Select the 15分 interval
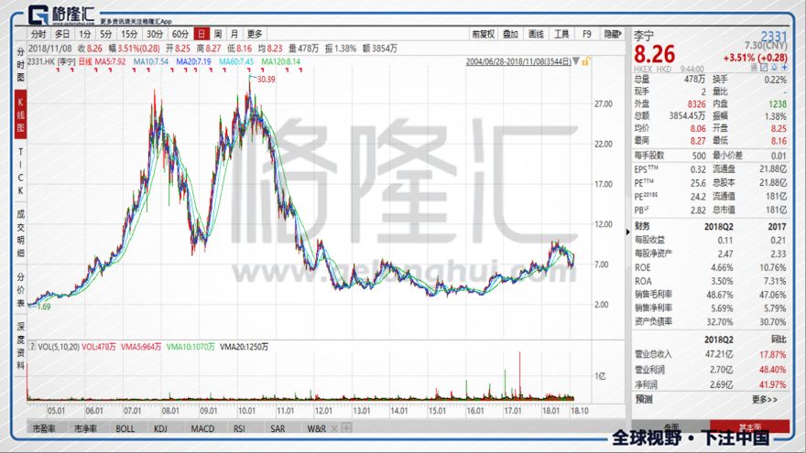This screenshot has height=453, width=806. pyautogui.click(x=129, y=34)
